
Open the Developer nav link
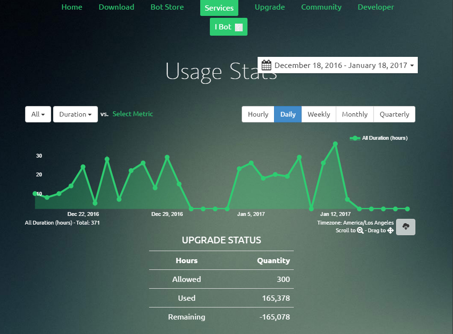[x=376, y=7]
